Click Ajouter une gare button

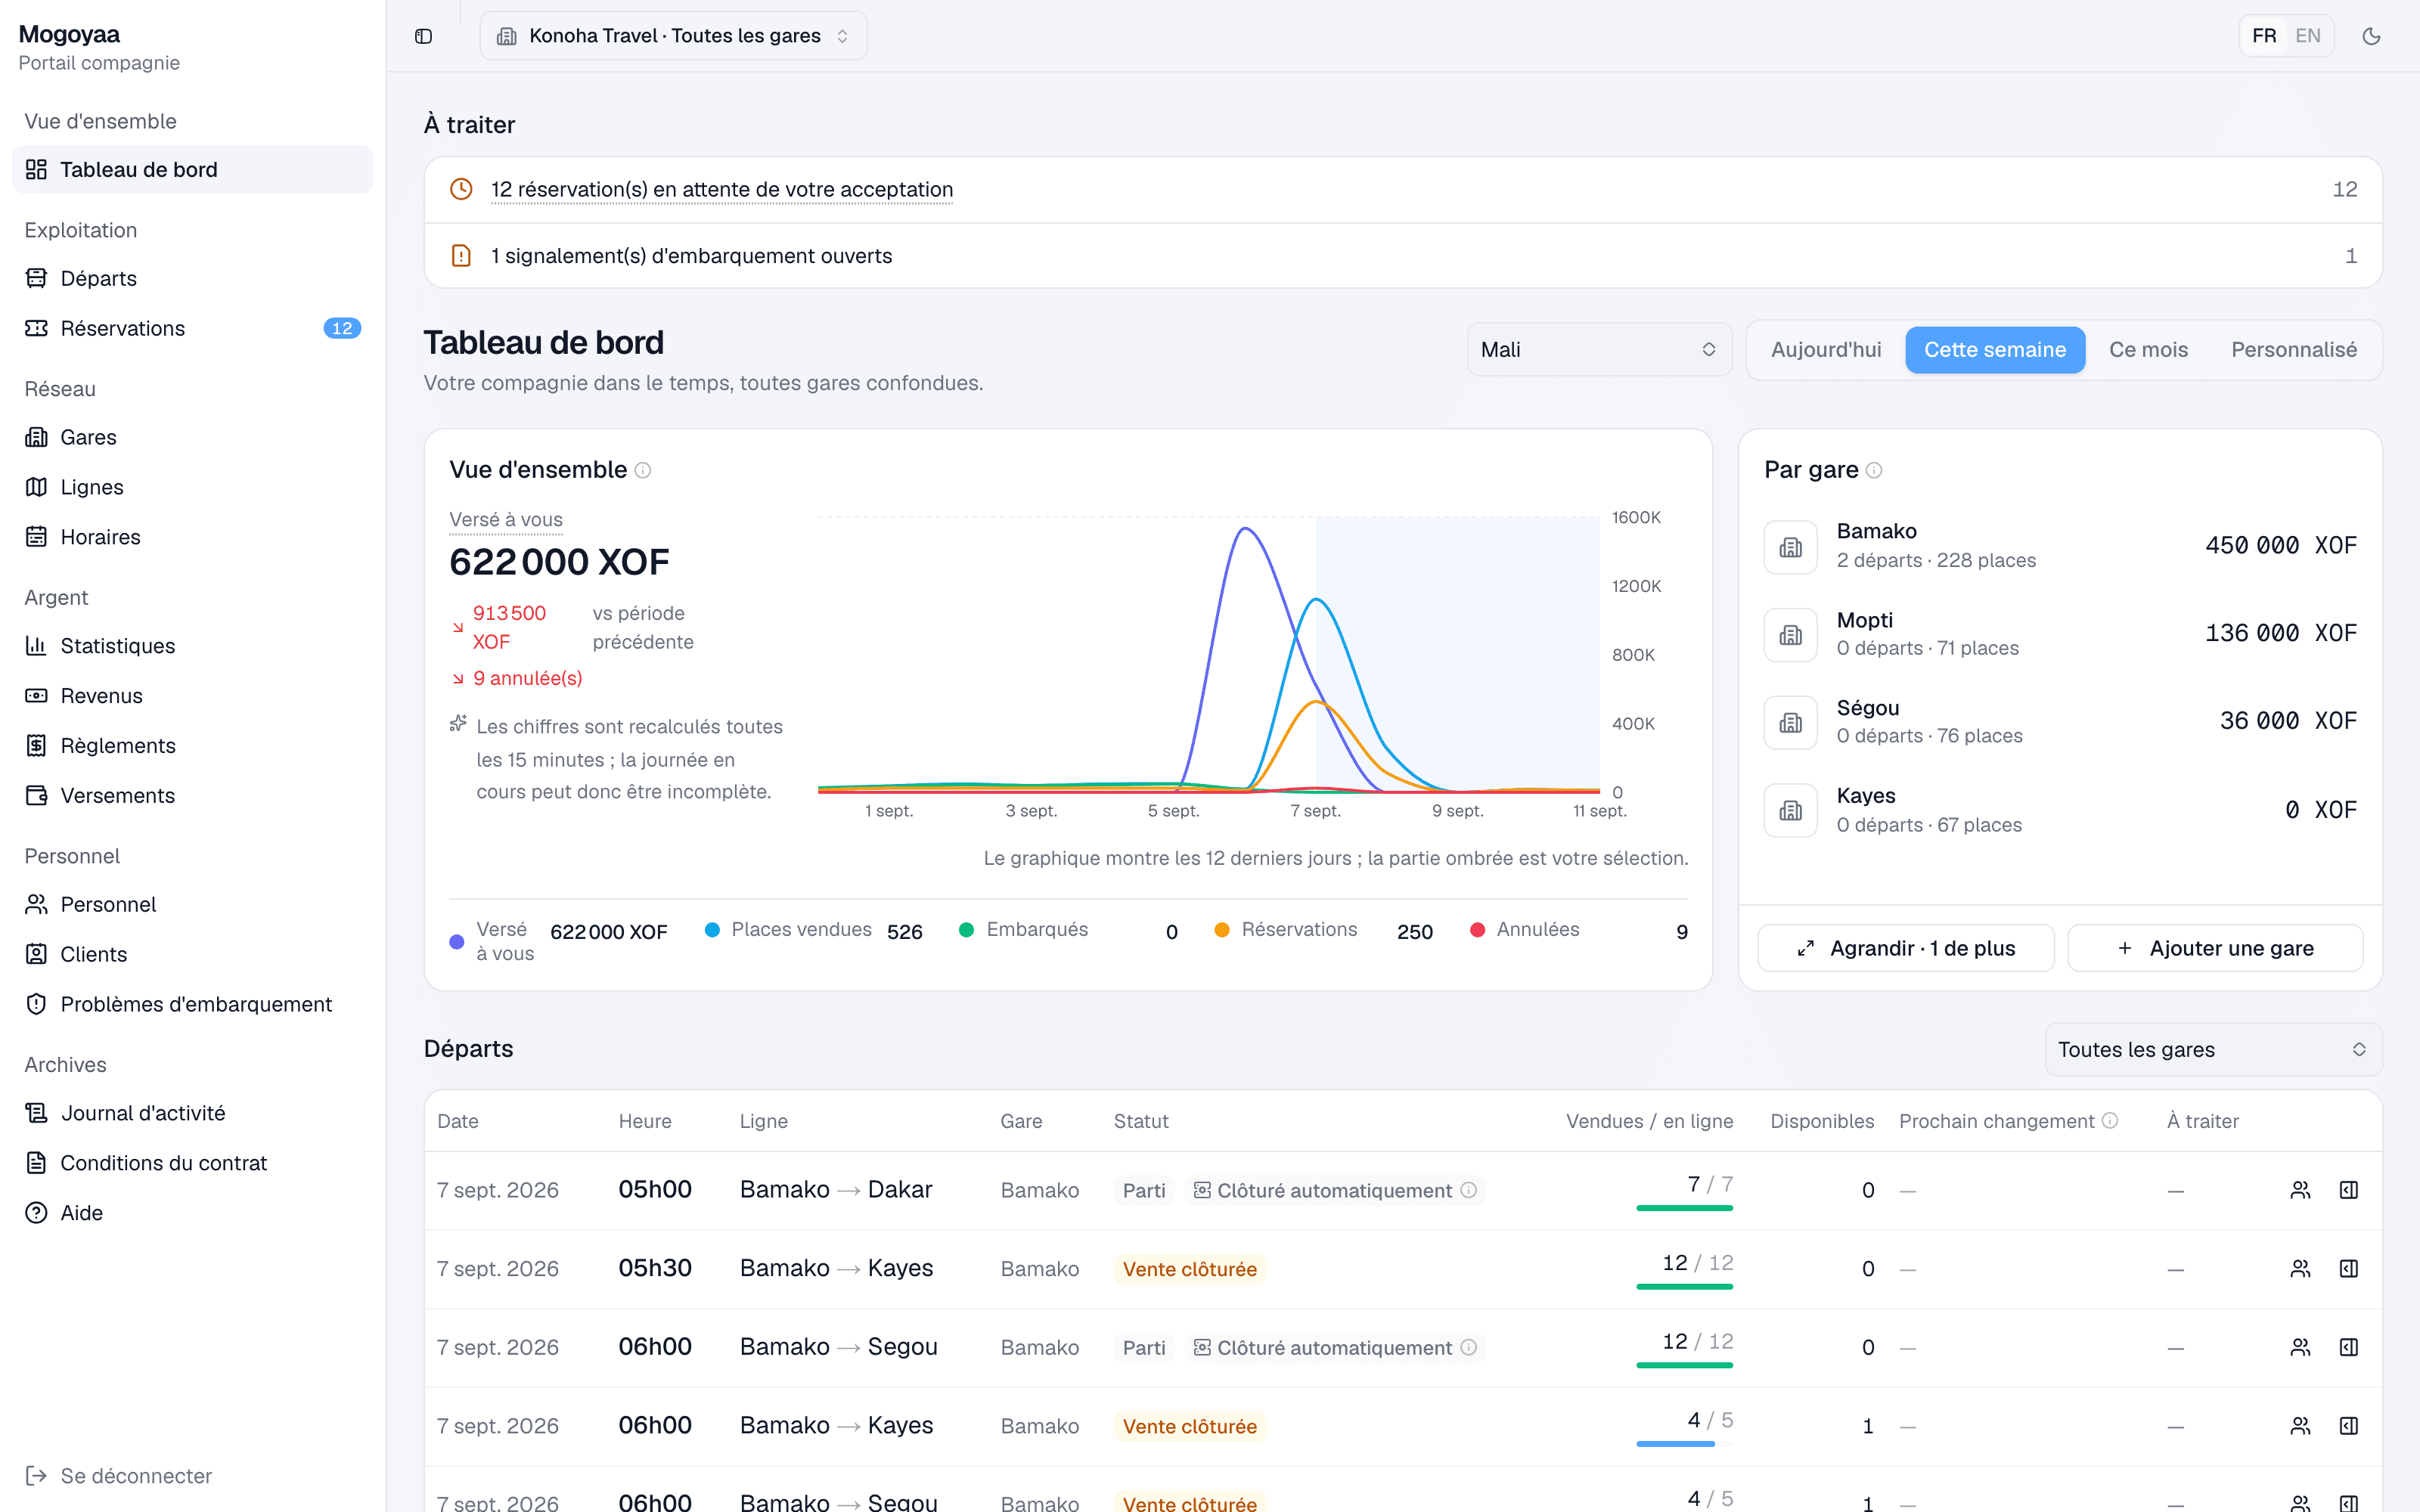coord(2215,948)
